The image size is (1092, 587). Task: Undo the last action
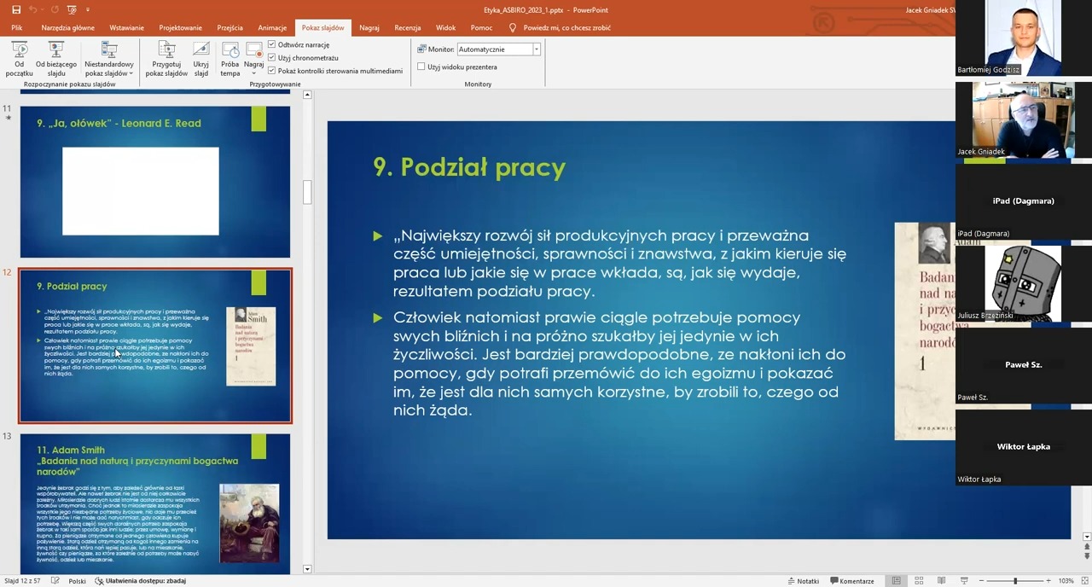[33, 10]
